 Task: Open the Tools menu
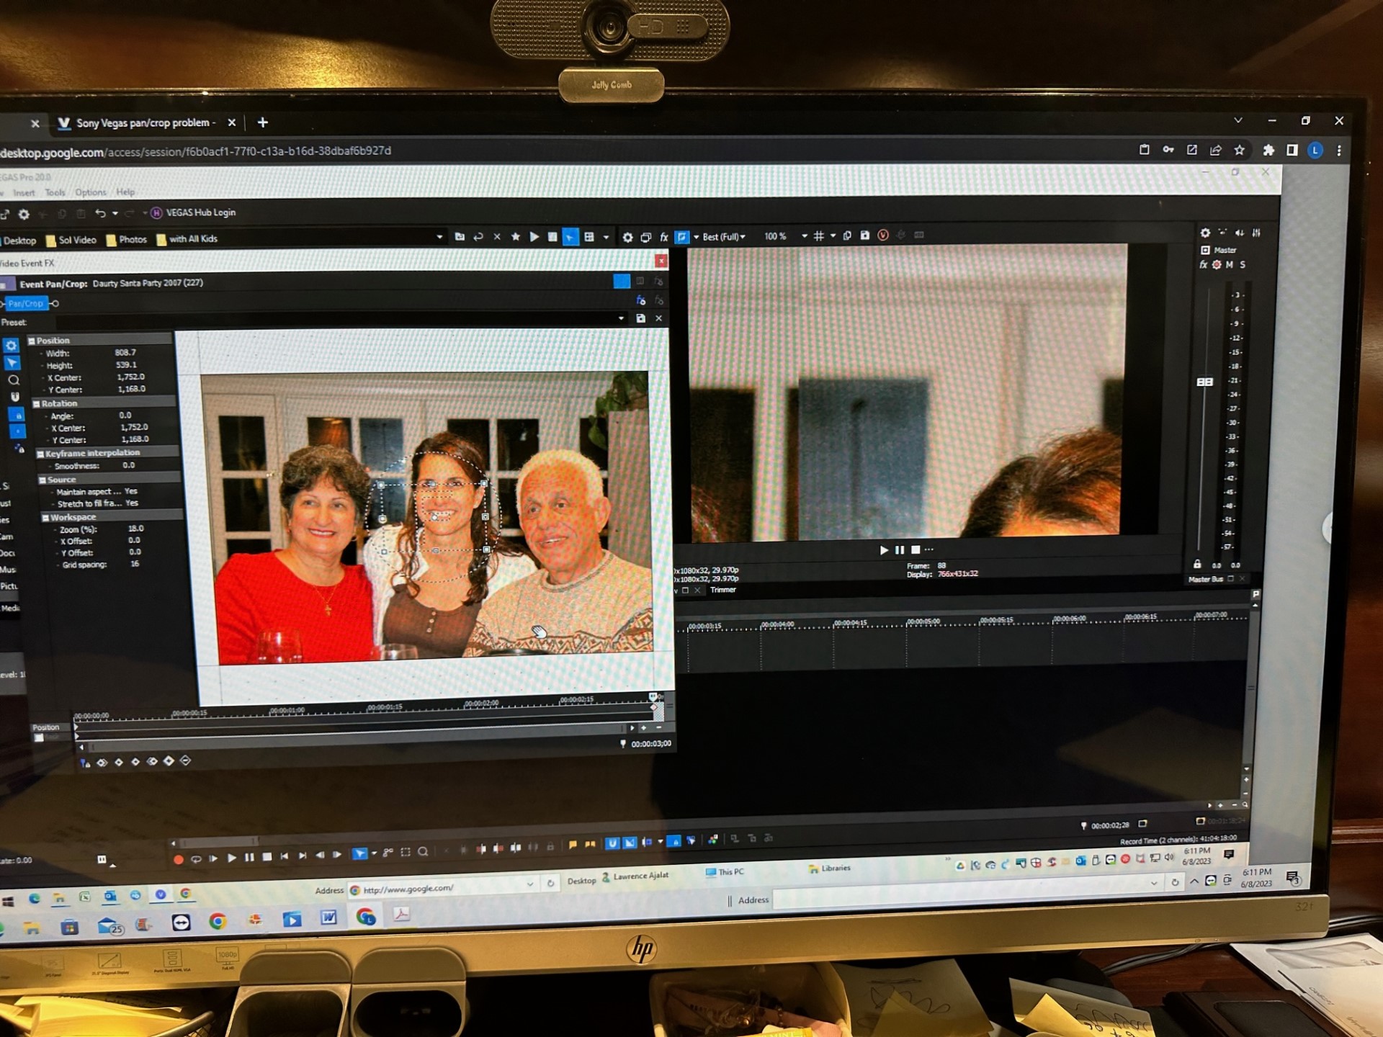click(x=55, y=192)
